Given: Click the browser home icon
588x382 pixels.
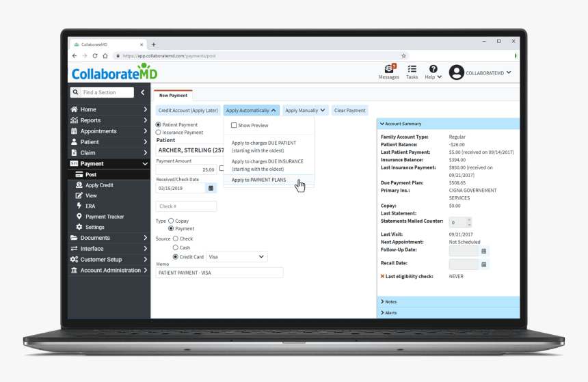Looking at the screenshot, I should tap(105, 56).
